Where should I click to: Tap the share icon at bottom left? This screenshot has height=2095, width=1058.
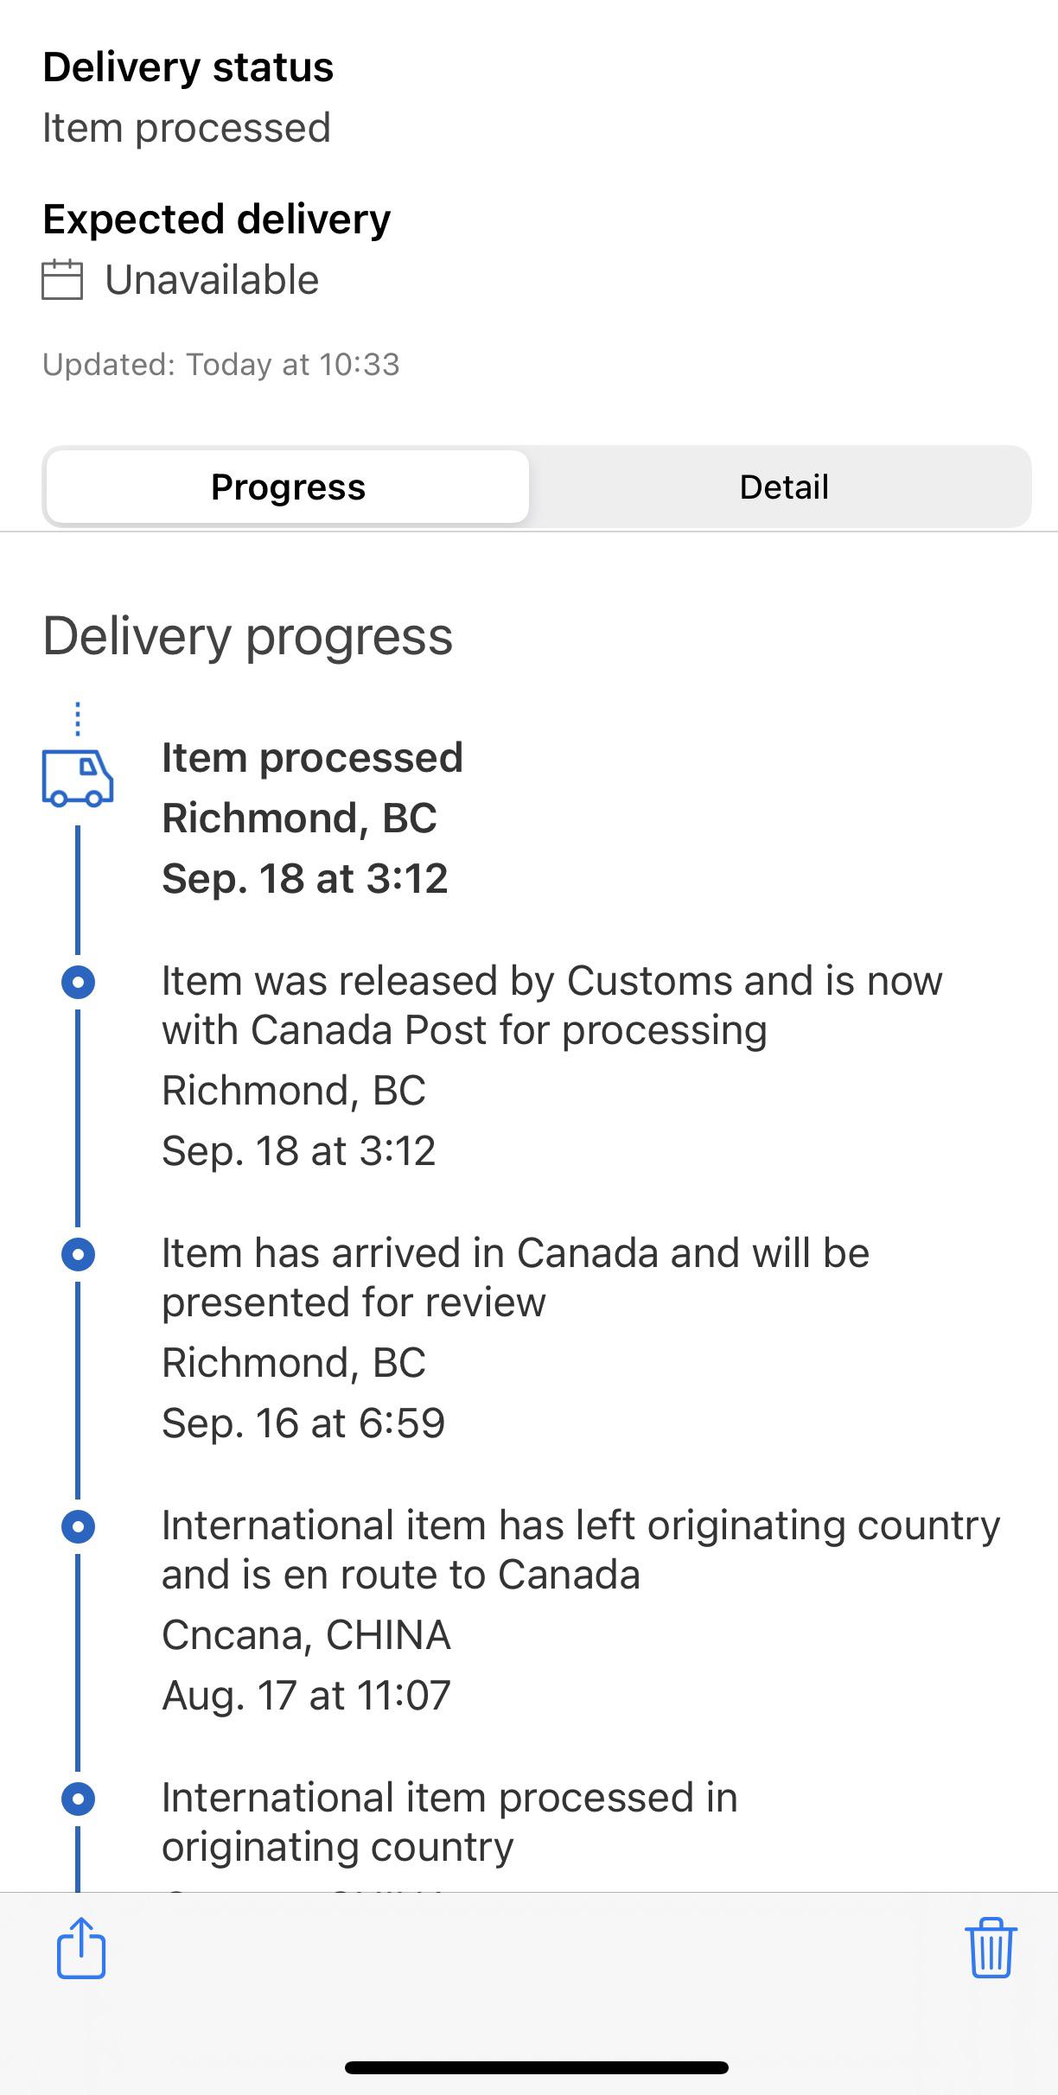point(80,1947)
